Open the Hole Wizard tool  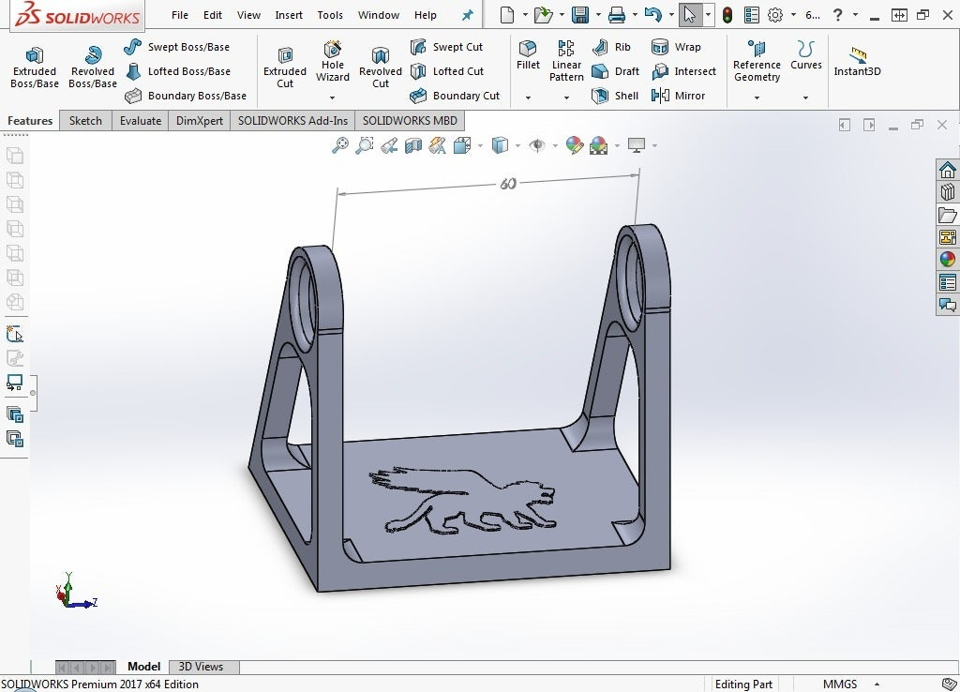[x=332, y=66]
